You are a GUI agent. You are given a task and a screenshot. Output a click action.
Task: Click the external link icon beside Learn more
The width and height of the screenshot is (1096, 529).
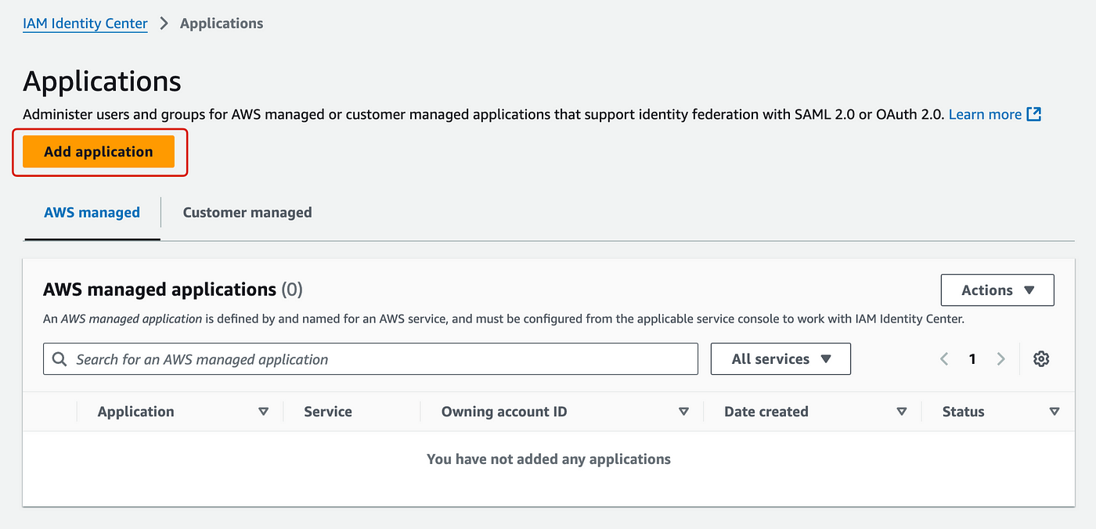pos(1034,114)
